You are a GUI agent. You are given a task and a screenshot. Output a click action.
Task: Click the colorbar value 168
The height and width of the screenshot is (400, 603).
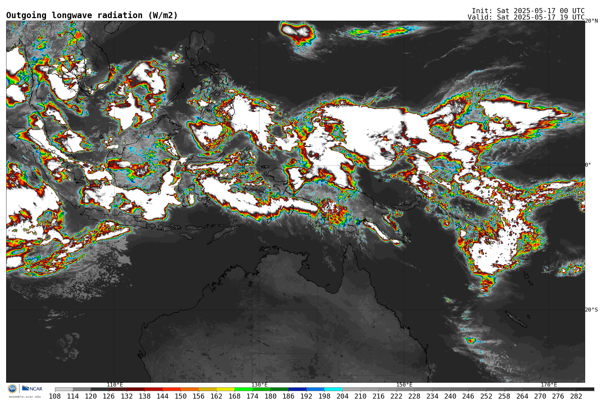click(x=234, y=396)
